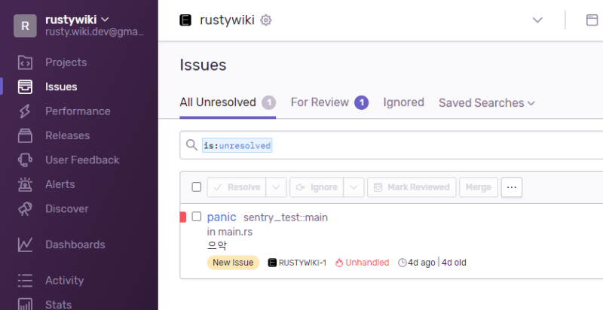Click the Unhandled fire icon
This screenshot has height=310, width=603.
point(338,263)
